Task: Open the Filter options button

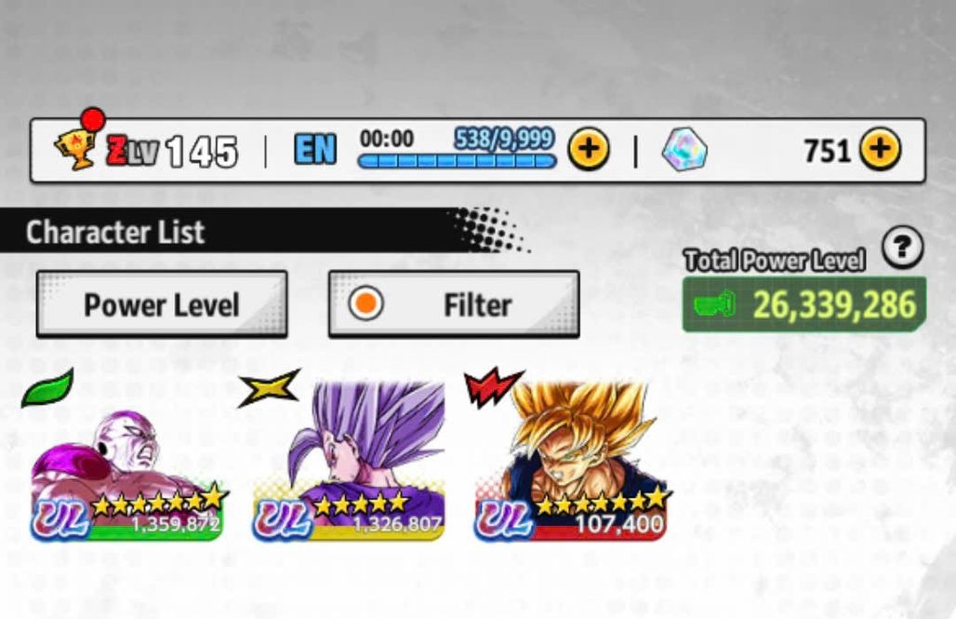Action: (454, 304)
